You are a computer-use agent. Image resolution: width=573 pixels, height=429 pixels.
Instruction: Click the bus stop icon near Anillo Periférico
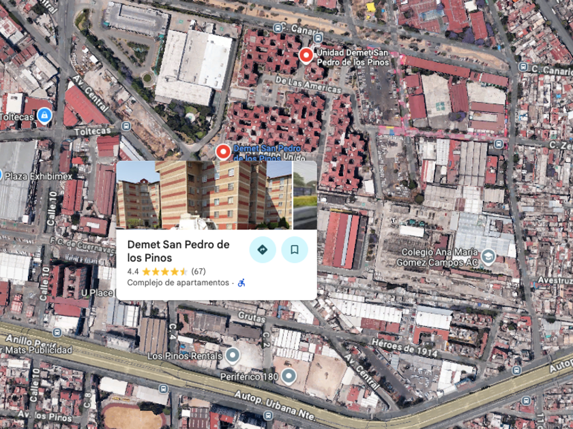pos(57,332)
